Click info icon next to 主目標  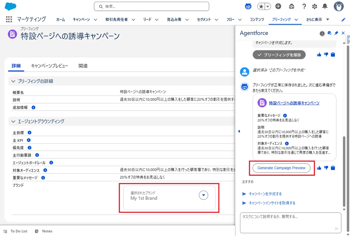click(x=29, y=133)
